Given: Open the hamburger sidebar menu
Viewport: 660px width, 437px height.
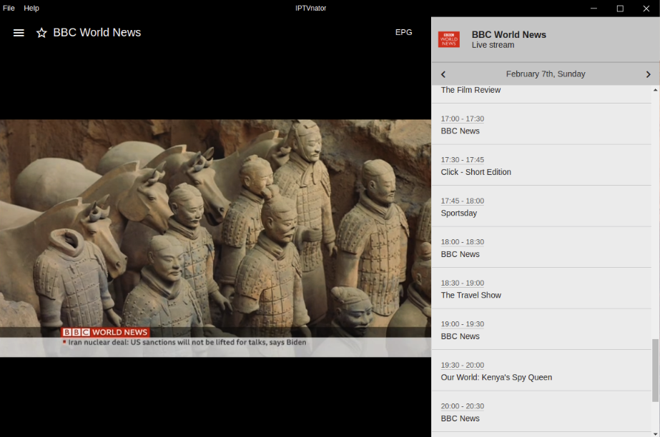Looking at the screenshot, I should click(x=19, y=33).
